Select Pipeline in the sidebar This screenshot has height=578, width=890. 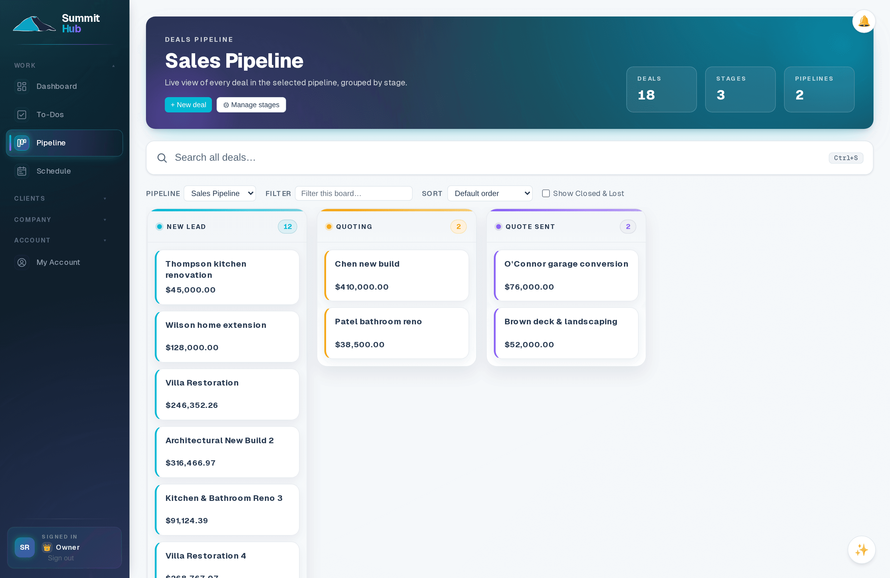click(x=64, y=143)
